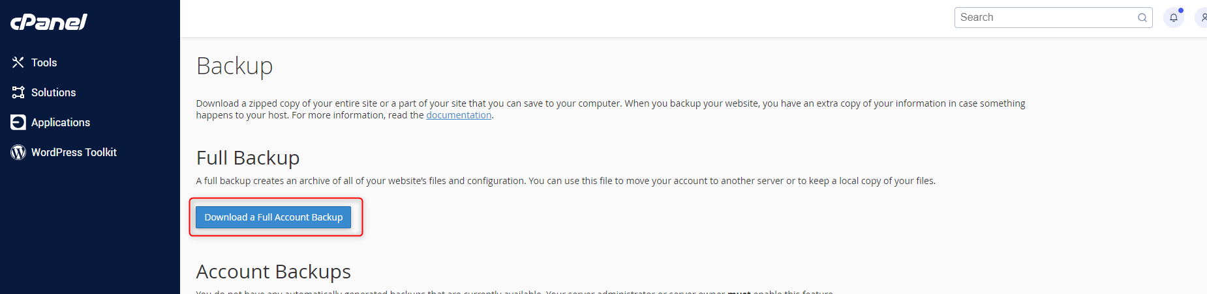Image resolution: width=1207 pixels, height=294 pixels.
Task: Click the magnifier icon in the search box
Action: click(x=1142, y=18)
